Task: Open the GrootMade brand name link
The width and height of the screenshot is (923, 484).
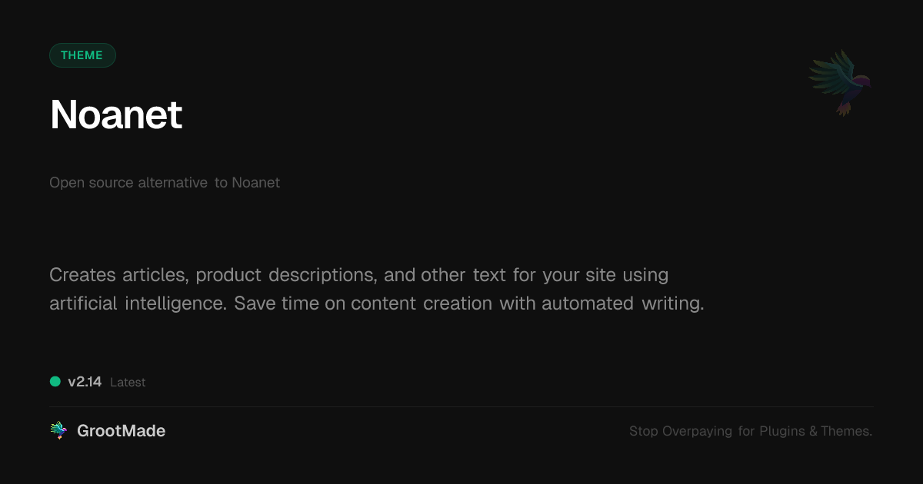Action: [x=121, y=431]
